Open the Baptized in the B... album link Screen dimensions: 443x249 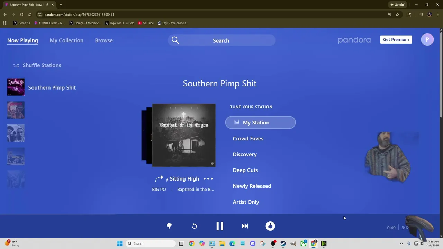196,190
